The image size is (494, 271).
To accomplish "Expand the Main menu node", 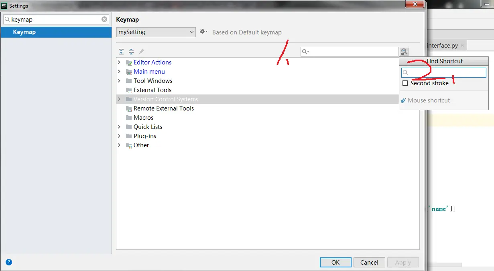I will pos(119,72).
